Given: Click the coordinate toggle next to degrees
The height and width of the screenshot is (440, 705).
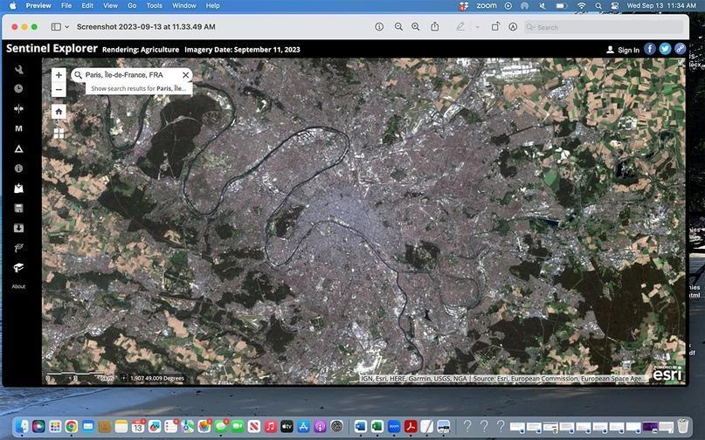Looking at the screenshot, I should pyautogui.click(x=124, y=378).
